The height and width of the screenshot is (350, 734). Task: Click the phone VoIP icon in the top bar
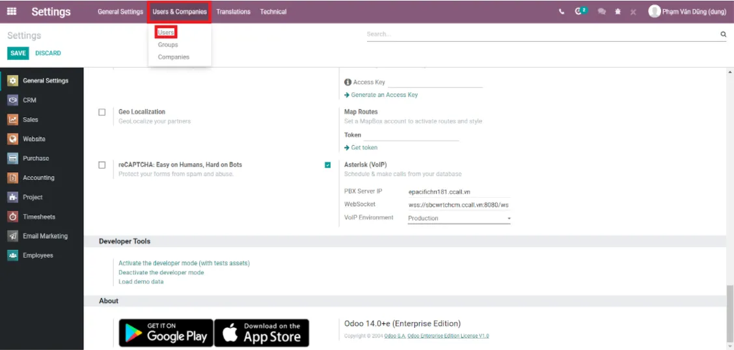[x=562, y=12]
